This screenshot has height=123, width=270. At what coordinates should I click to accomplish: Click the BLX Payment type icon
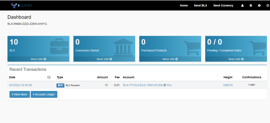(x=60, y=85)
